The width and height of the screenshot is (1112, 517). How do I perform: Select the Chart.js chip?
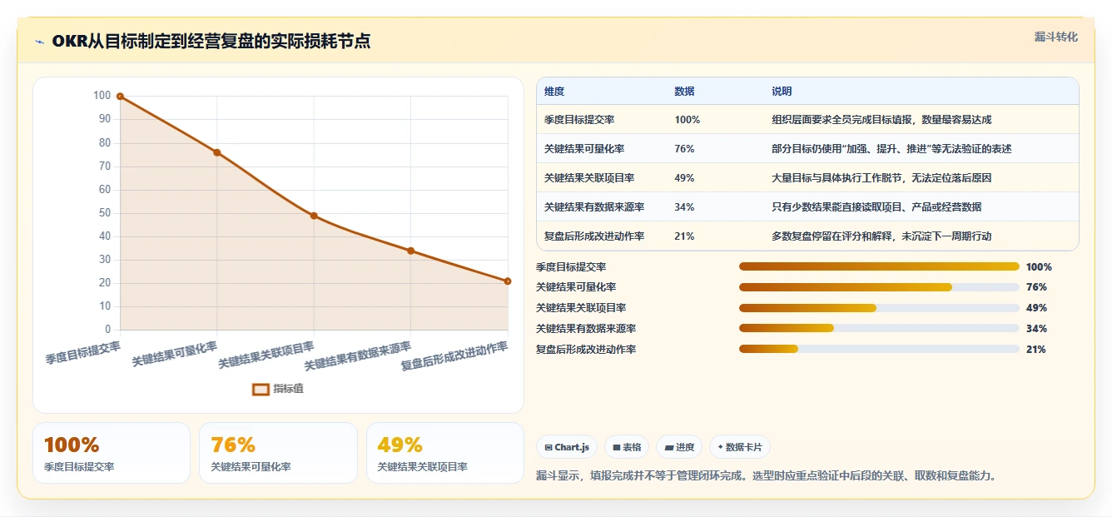(566, 447)
